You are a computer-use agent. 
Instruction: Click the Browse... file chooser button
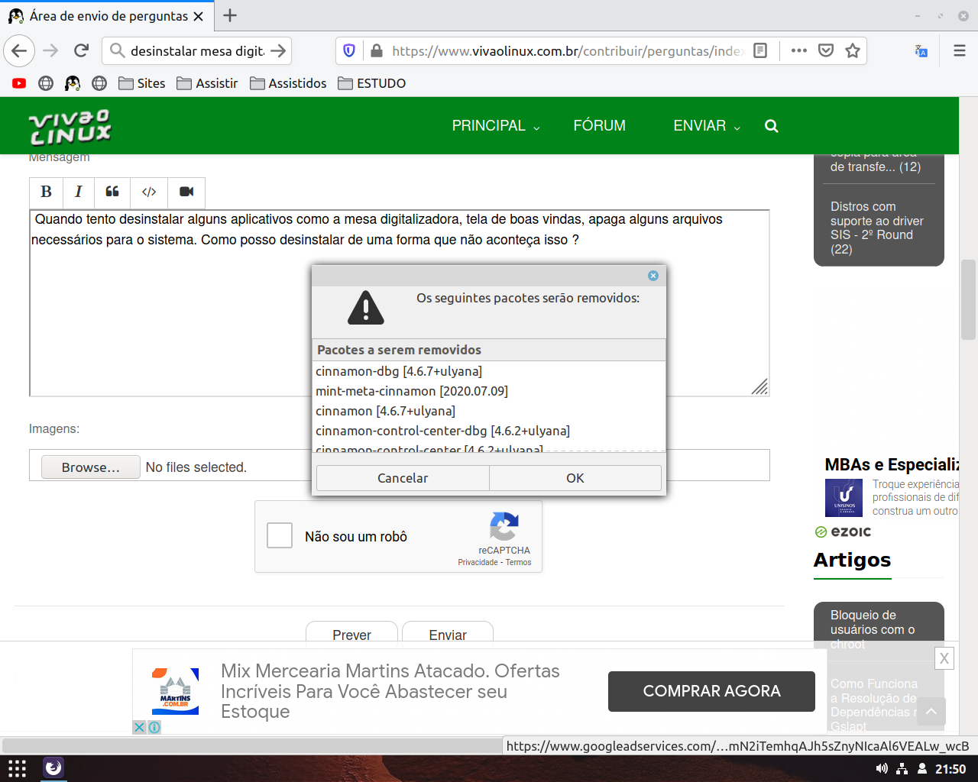coord(90,467)
